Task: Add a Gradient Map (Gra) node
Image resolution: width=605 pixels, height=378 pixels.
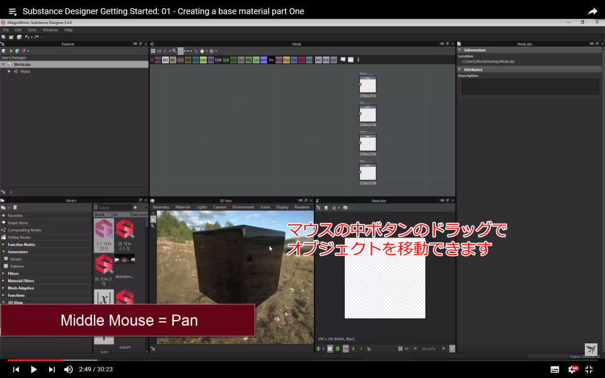Action: (233, 60)
